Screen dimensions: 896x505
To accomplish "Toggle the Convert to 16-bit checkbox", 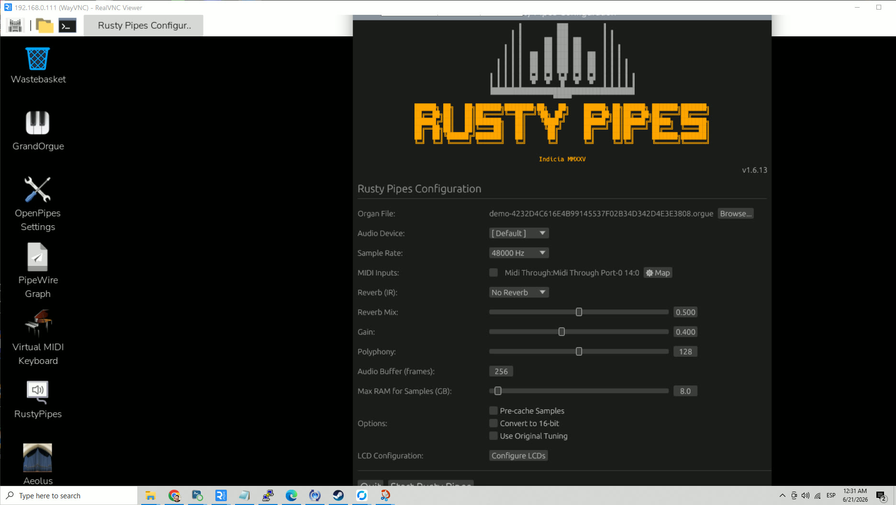I will pos(493,423).
